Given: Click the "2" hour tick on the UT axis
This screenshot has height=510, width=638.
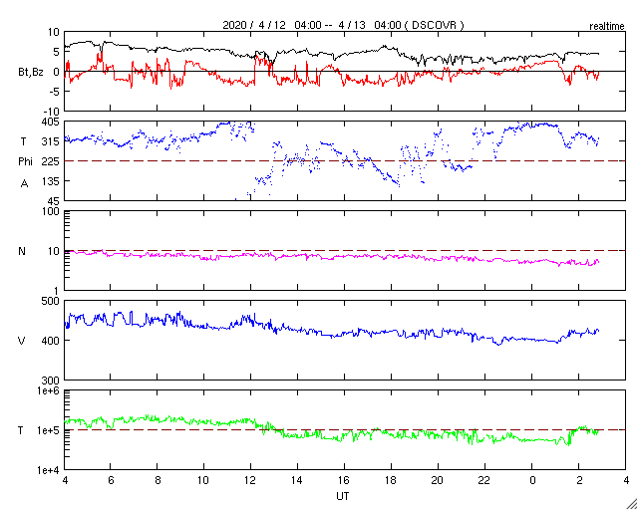Looking at the screenshot, I should 578,481.
